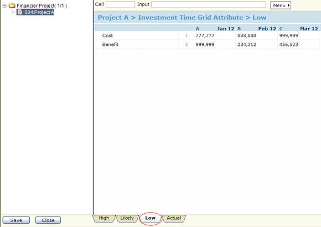Click the Close button
The height and width of the screenshot is (227, 321).
(48, 220)
